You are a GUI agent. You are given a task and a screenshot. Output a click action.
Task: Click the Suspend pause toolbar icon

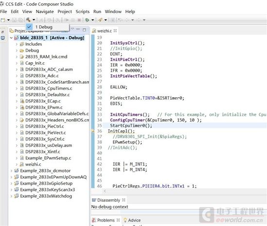coord(73,20)
